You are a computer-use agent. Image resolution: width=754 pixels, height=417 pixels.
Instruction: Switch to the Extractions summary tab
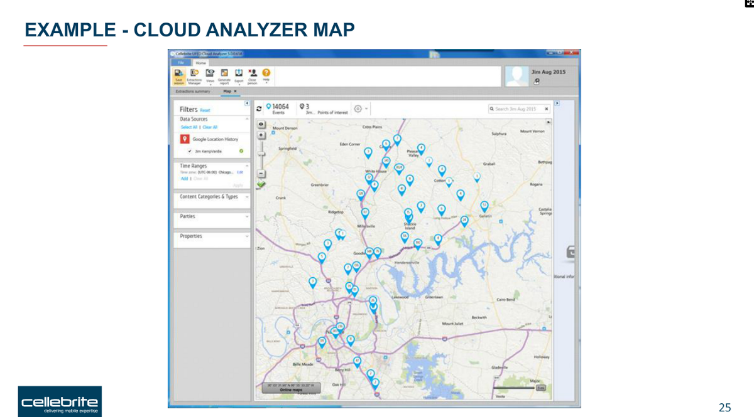(x=193, y=92)
